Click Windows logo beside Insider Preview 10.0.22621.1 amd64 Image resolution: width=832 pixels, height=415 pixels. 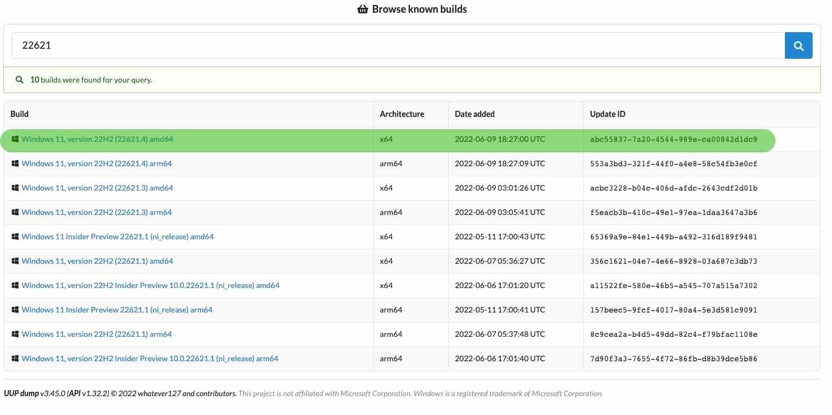click(x=15, y=285)
